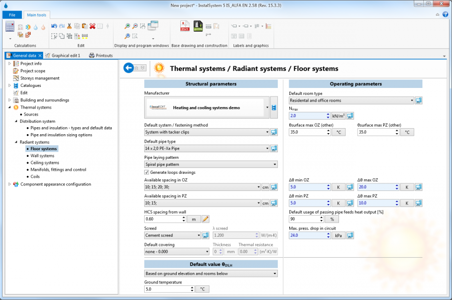Click the red X Delete icon
The width and height of the screenshot is (452, 300).
(x=92, y=26)
